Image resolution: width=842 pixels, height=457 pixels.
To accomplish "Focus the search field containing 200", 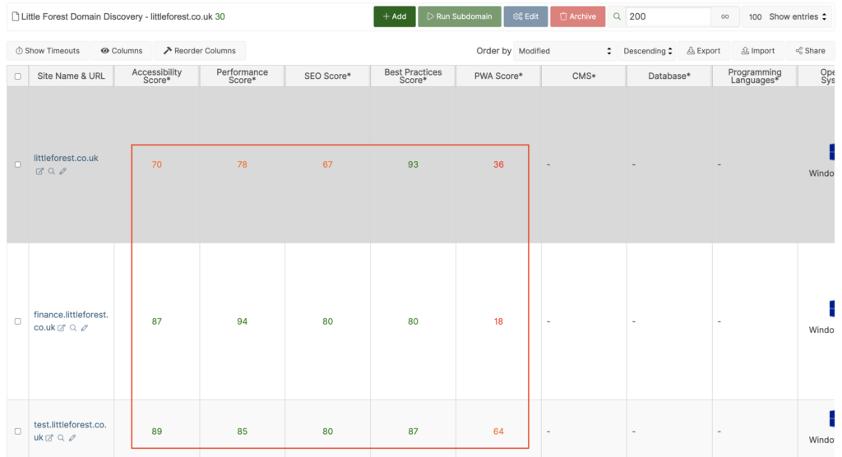I will point(669,16).
